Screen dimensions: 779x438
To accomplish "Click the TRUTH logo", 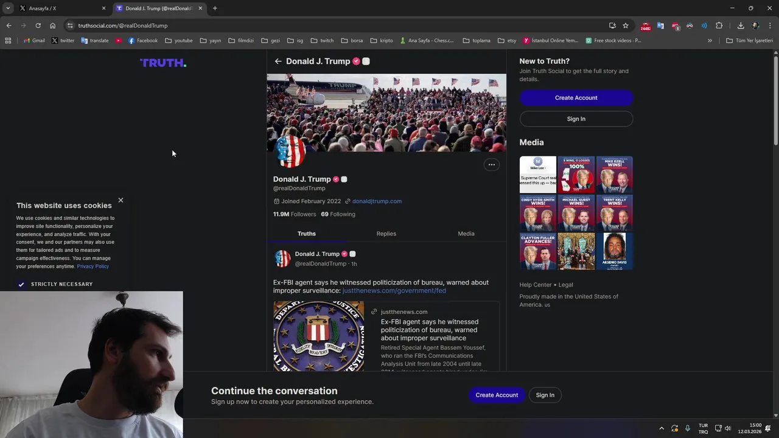I will pos(163,63).
